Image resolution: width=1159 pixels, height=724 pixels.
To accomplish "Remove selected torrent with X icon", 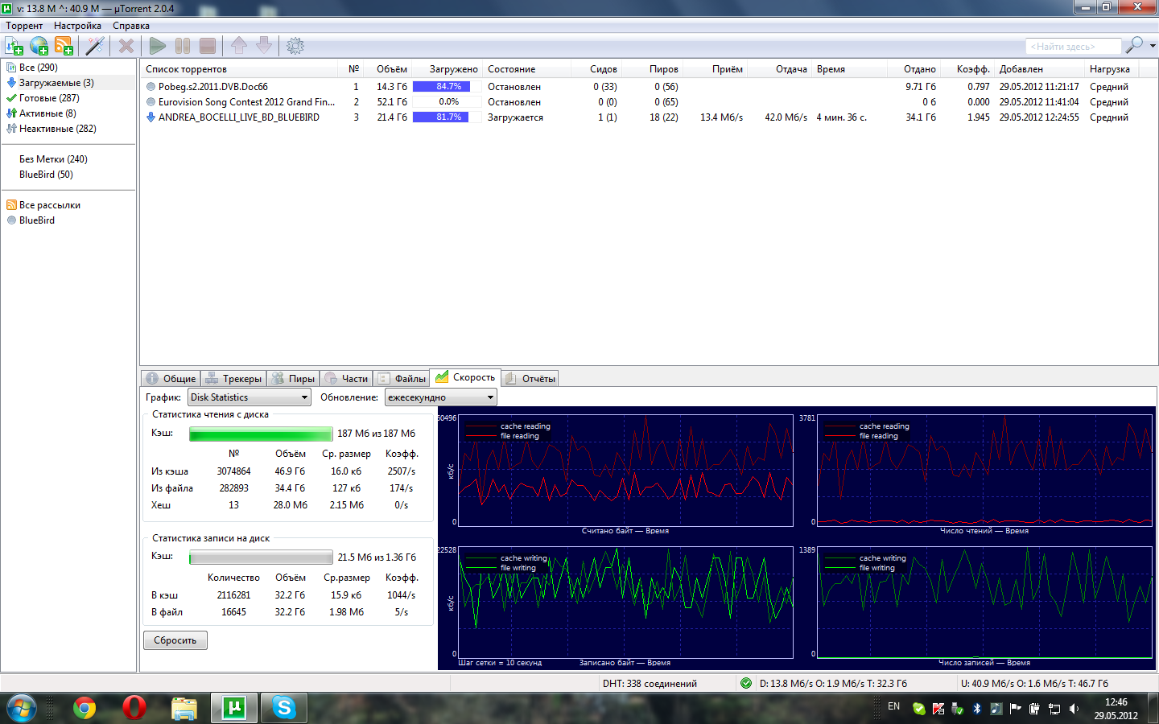I will point(126,46).
